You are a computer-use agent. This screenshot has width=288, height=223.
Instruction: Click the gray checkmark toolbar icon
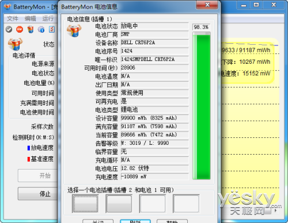[x=9, y=29]
